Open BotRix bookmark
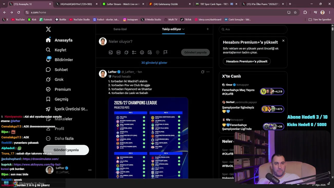Viewport: 334px width, 188px height. [x=61, y=20]
